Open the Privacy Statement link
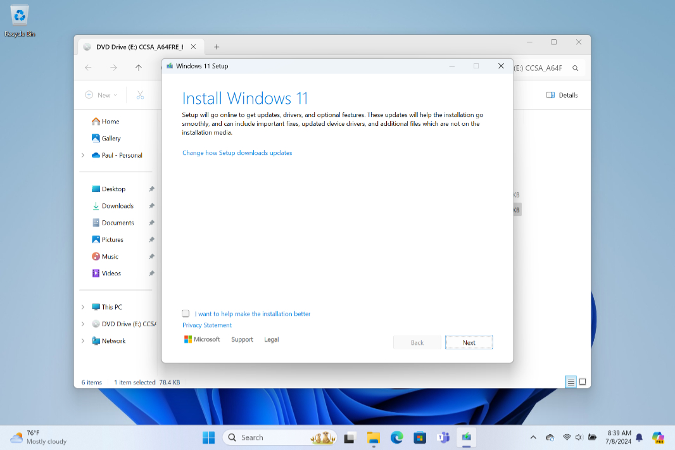 207,325
